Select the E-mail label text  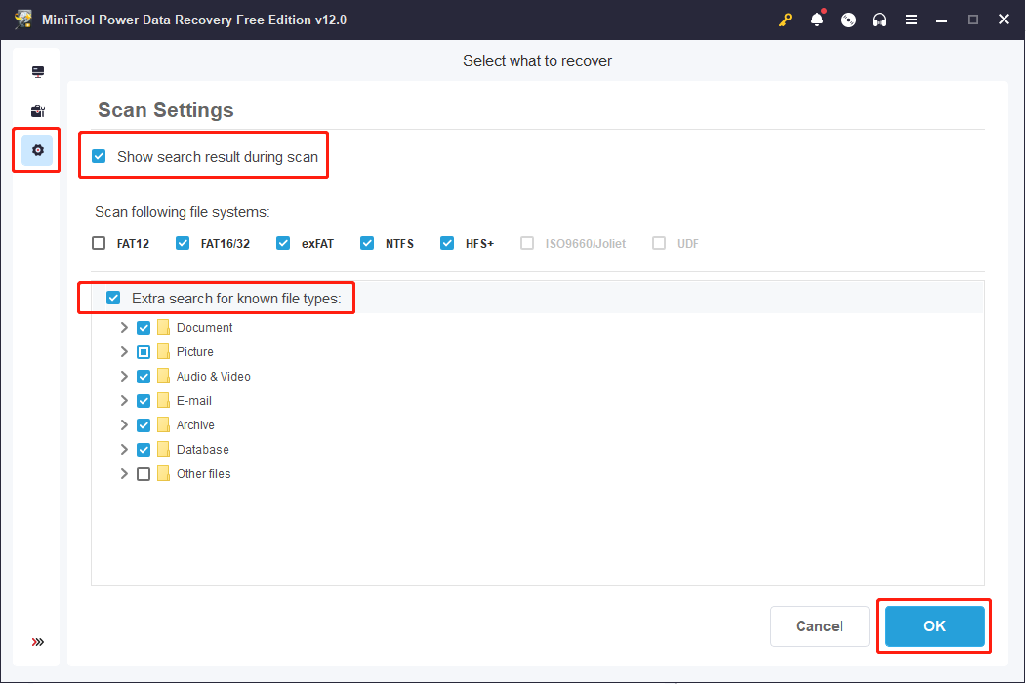193,401
